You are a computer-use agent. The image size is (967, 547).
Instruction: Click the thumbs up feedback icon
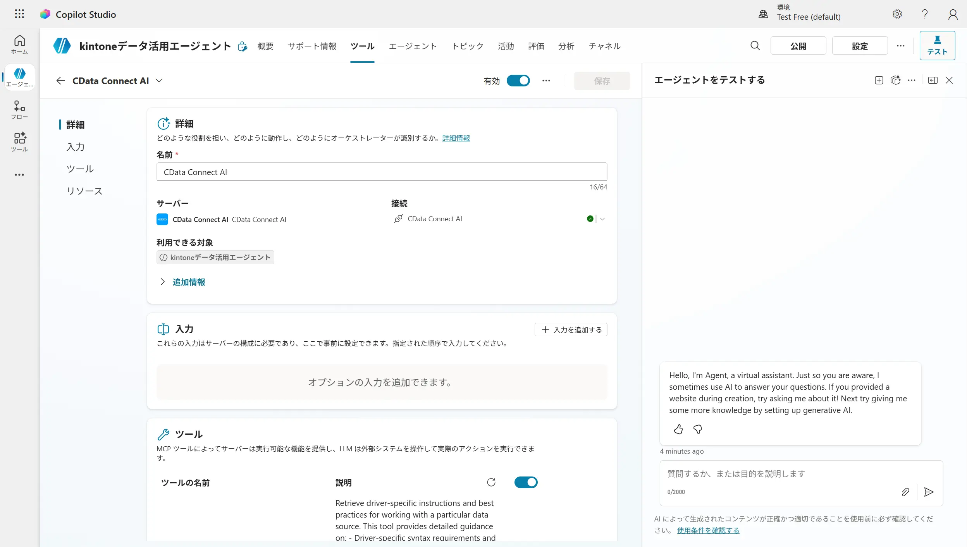point(678,429)
